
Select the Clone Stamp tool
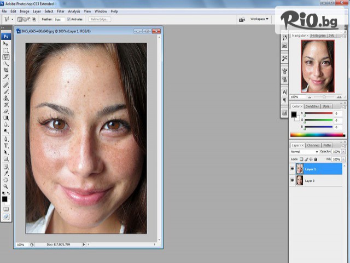click(6, 98)
